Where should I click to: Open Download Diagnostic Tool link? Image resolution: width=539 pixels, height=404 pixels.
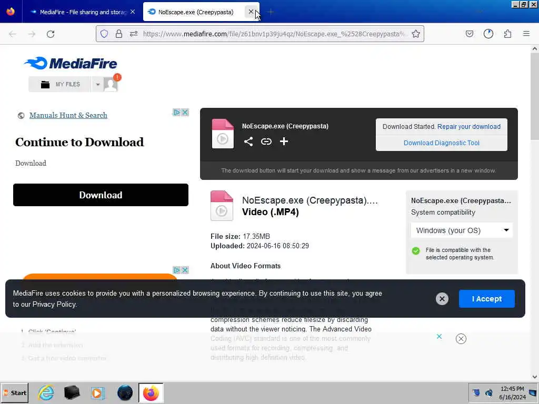pos(442,143)
